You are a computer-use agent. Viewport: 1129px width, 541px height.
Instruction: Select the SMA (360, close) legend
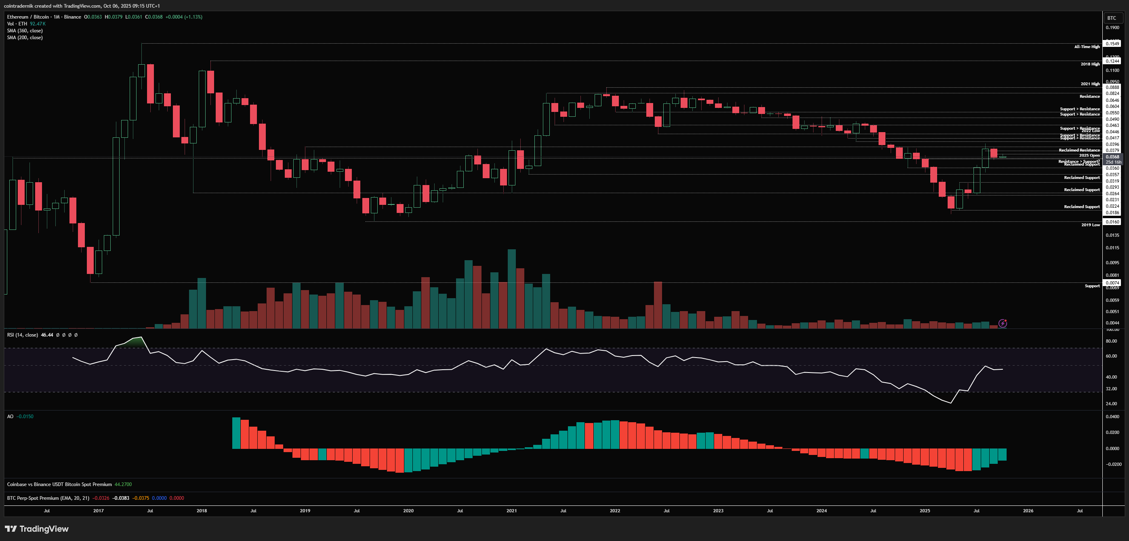pyautogui.click(x=25, y=31)
